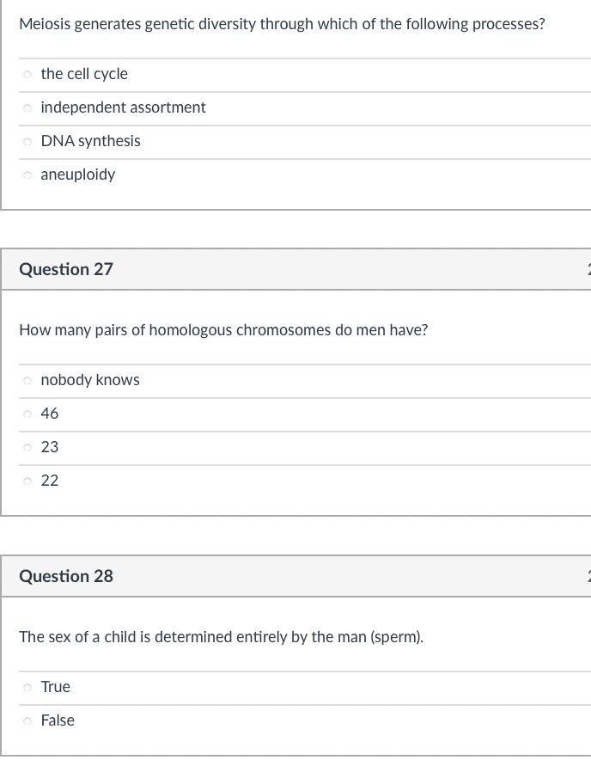
Task: Mark the 'True' radio button
Action: (28, 688)
